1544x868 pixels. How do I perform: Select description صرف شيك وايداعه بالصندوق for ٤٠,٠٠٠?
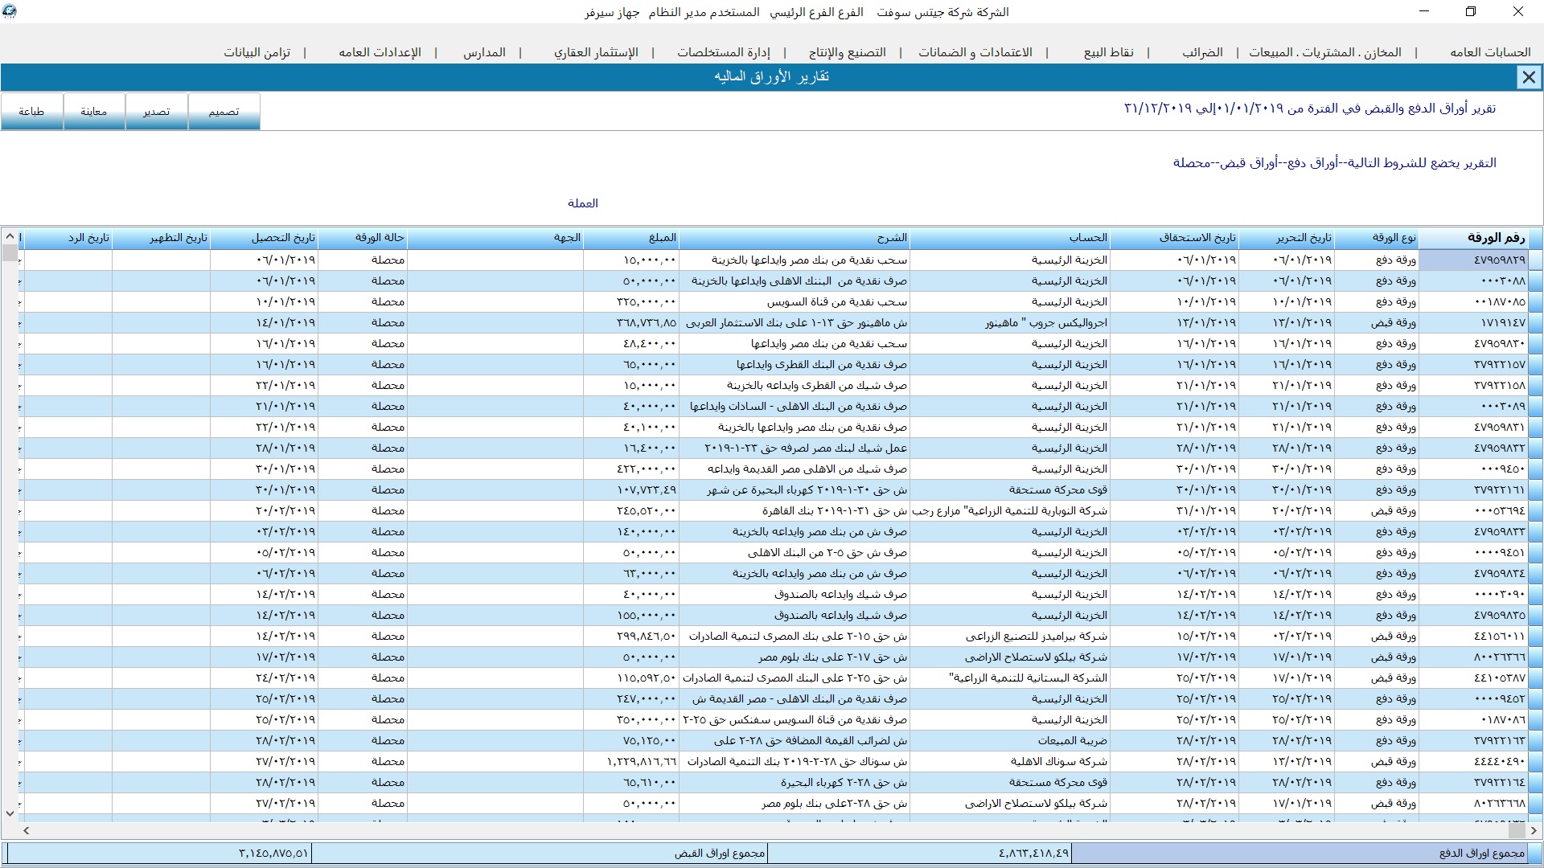(x=795, y=594)
